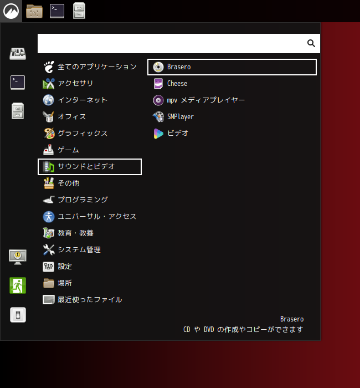Viewport: 360px width, 388px height.
Task: Open the 設定 category
Action: pos(90,267)
